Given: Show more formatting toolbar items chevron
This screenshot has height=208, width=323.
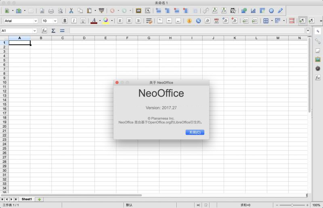Looking at the screenshot, I should [x=321, y=21].
